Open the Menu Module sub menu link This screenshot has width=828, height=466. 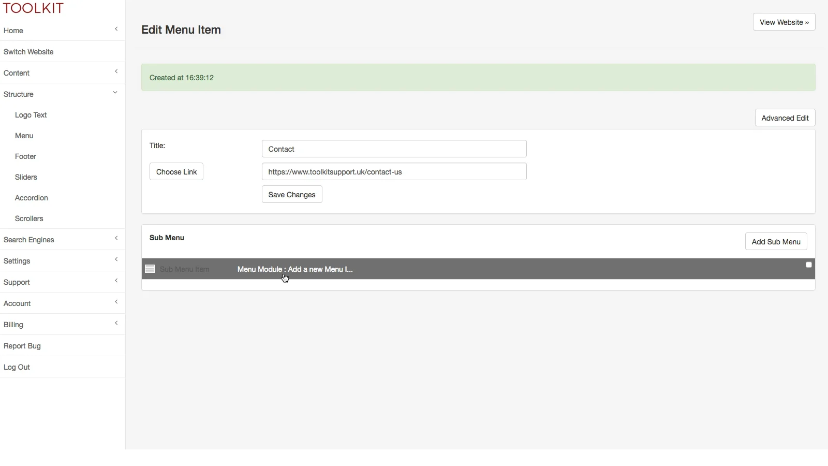click(295, 269)
